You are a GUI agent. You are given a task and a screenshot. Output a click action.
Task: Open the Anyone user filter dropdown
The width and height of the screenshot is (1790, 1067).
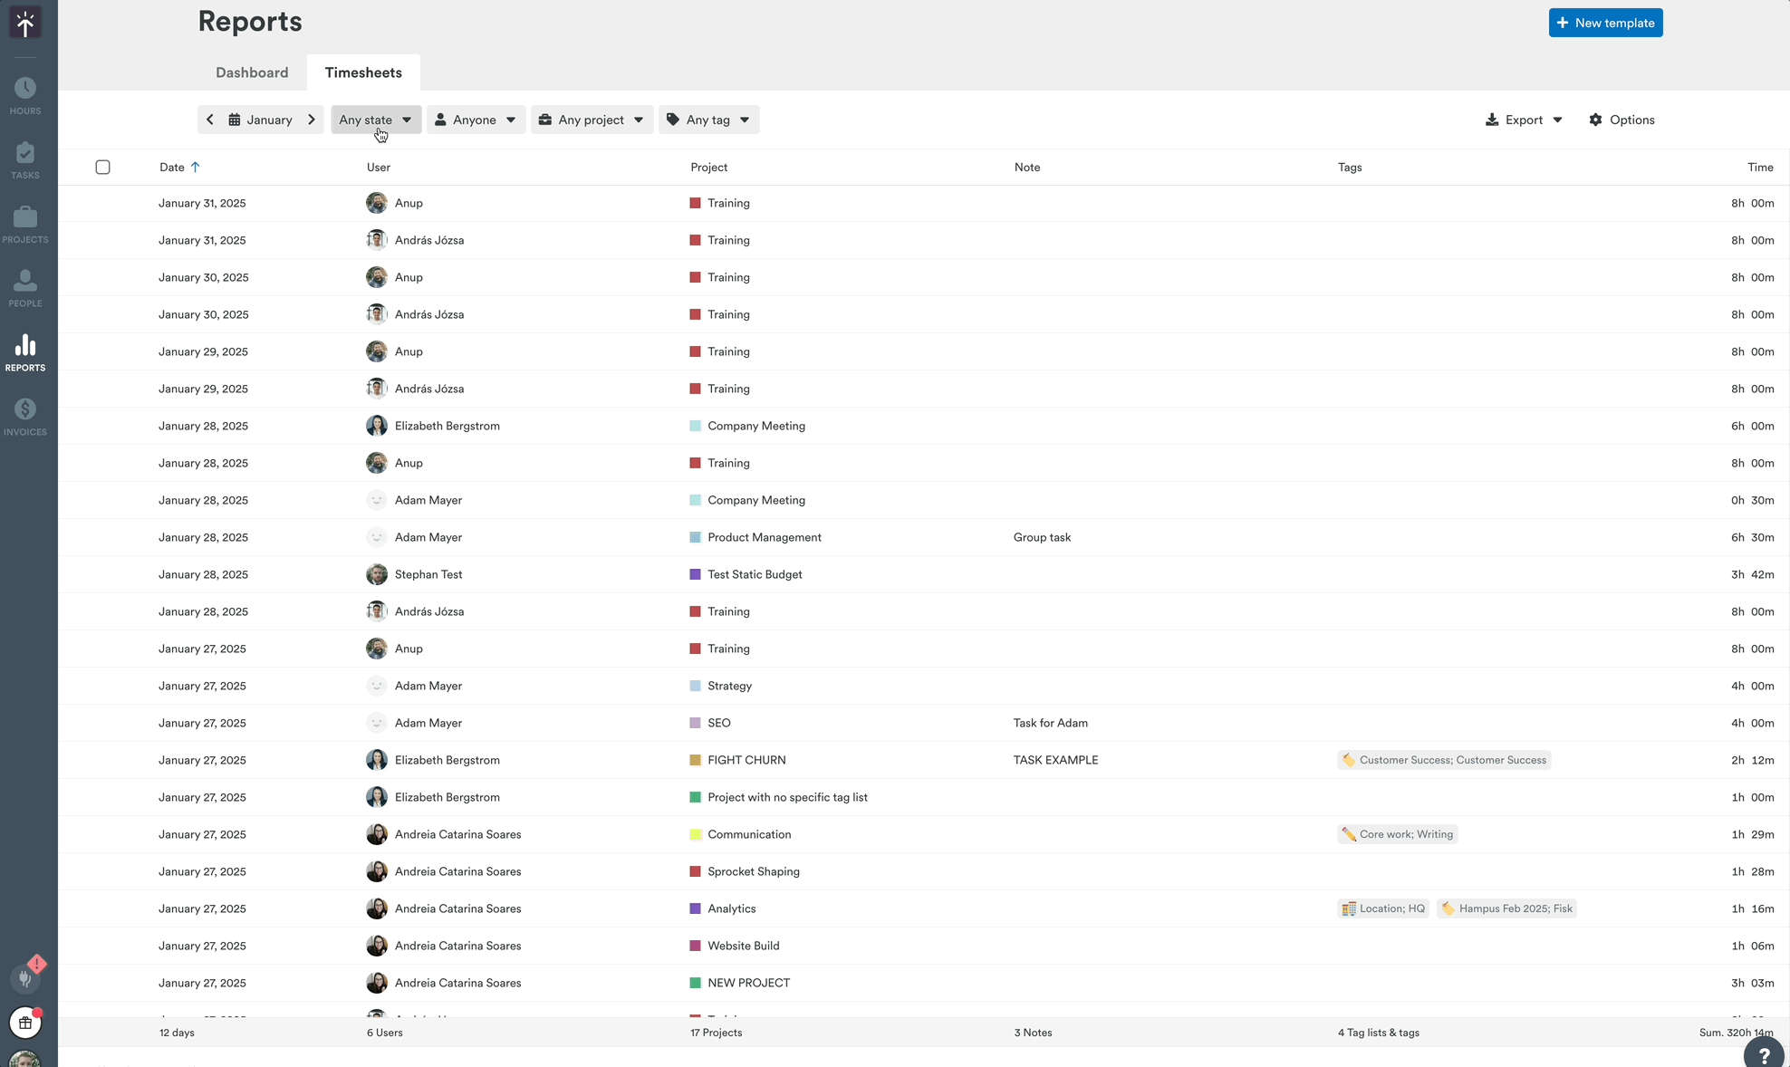point(476,120)
